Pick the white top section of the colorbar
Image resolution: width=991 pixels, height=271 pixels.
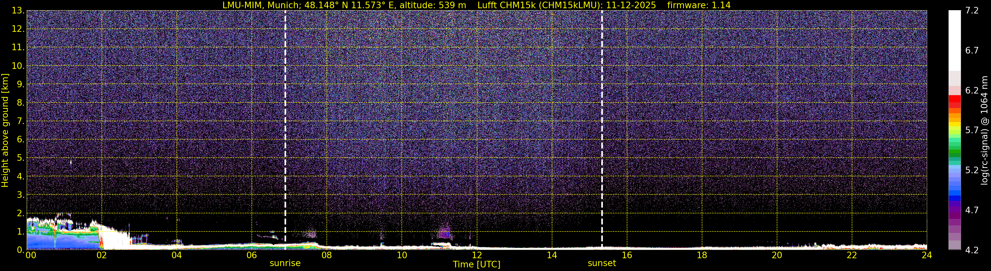click(x=954, y=40)
